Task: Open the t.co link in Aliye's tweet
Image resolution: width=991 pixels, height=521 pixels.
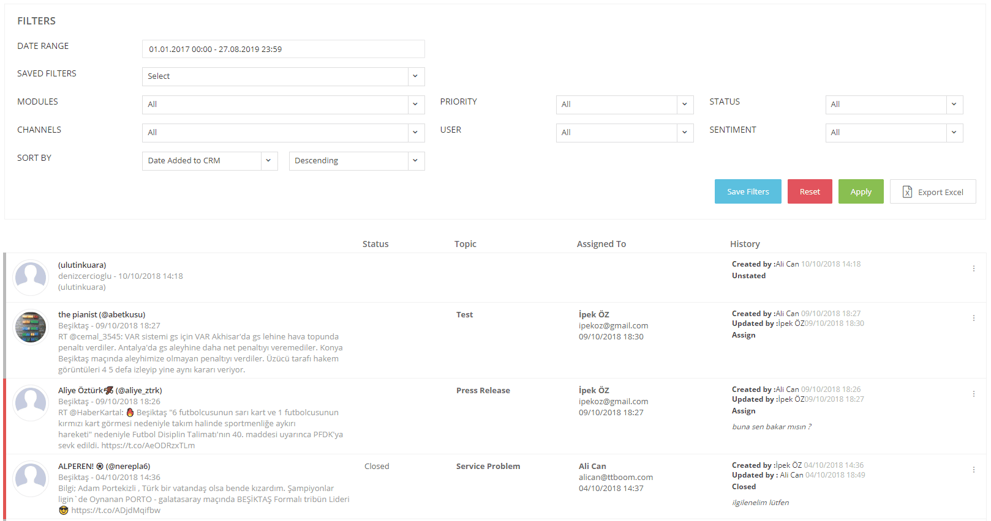Action: (x=148, y=446)
